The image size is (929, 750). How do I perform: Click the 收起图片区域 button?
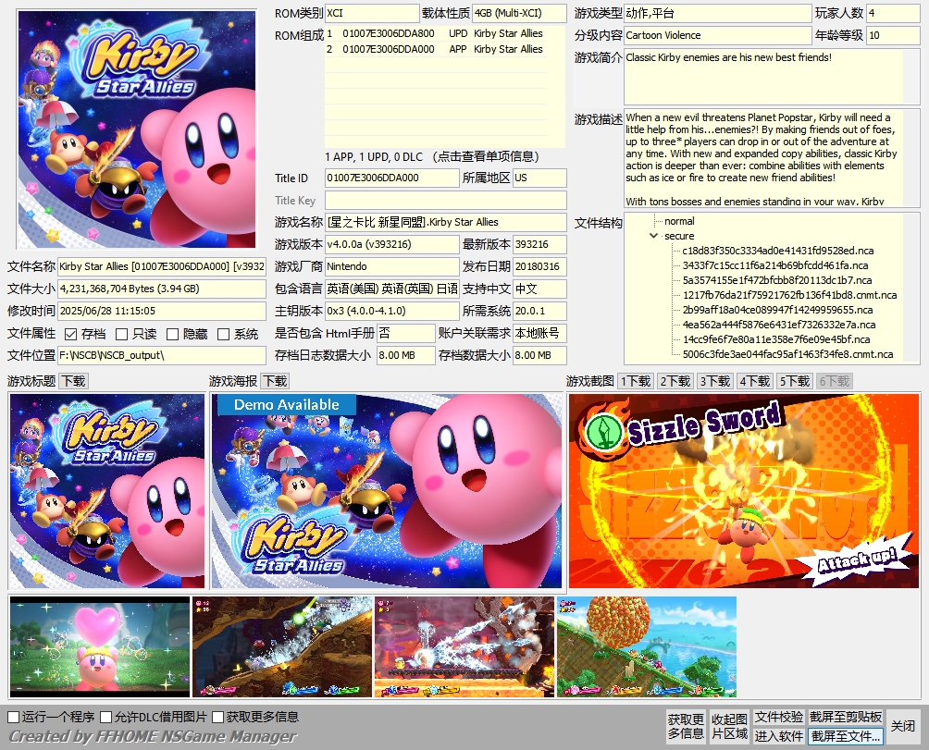pyautogui.click(x=729, y=726)
